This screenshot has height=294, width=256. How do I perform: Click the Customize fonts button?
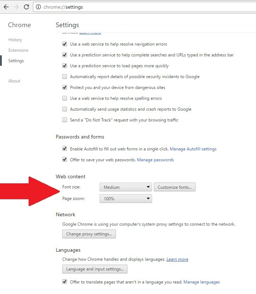[x=175, y=187]
